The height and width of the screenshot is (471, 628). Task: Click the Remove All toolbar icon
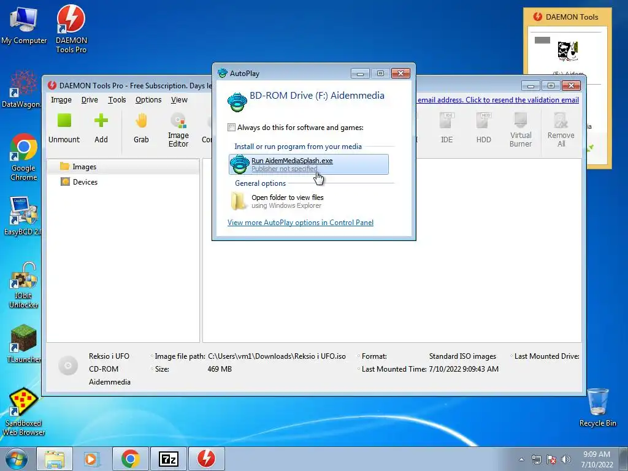coord(561,130)
